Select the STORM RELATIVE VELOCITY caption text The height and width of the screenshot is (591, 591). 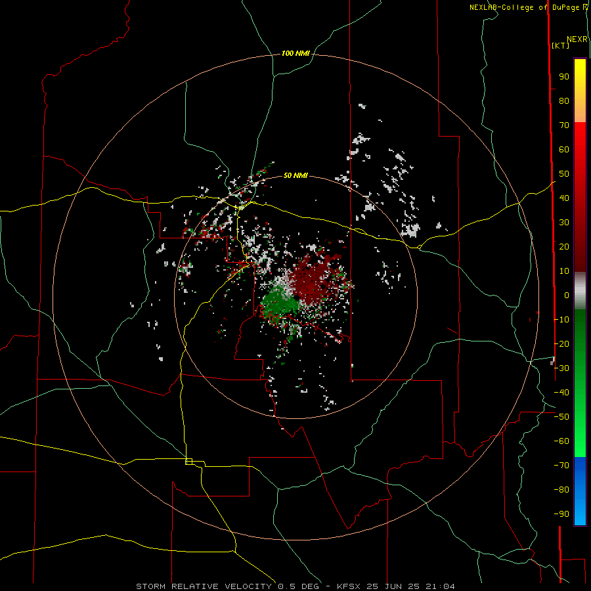[206, 586]
